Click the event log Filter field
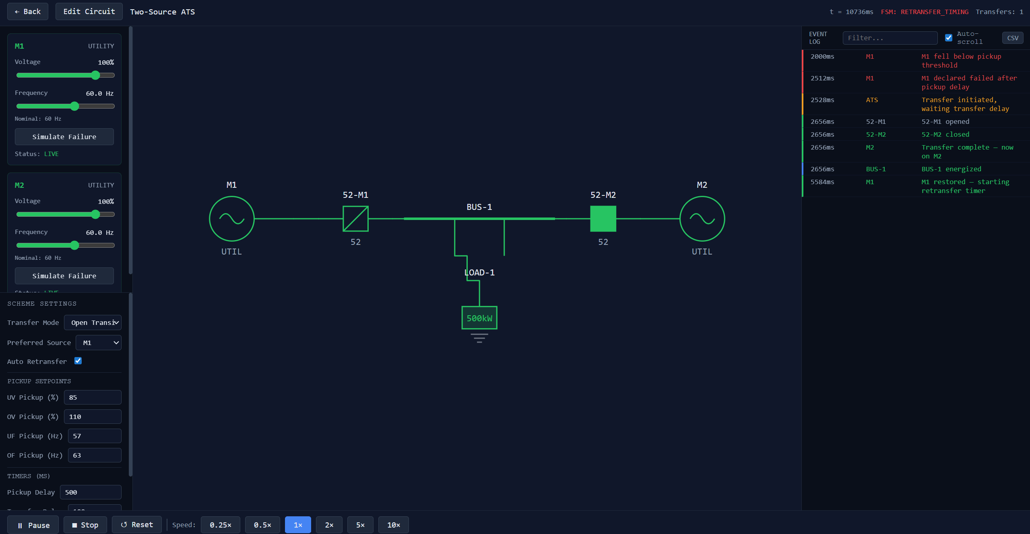This screenshot has height=534, width=1030. pos(890,38)
